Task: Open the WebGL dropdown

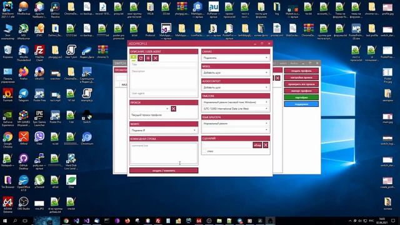Action: tap(236, 72)
